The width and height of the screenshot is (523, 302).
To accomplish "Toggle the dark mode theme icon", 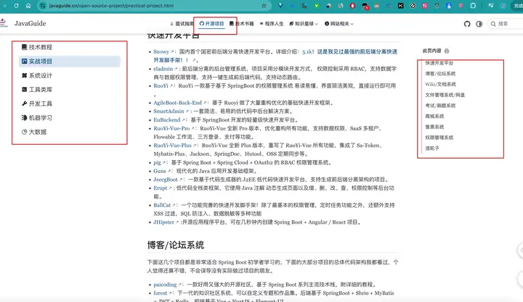I will [479, 24].
